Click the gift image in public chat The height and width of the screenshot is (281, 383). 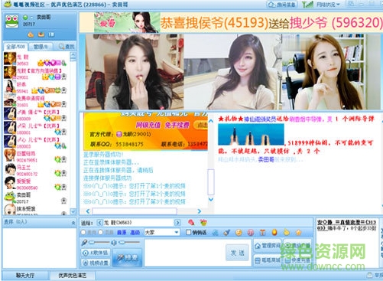pyautogui.click(x=251, y=134)
